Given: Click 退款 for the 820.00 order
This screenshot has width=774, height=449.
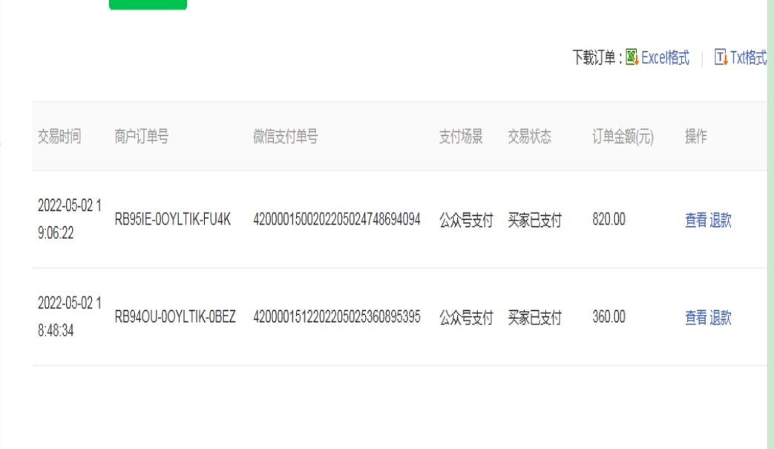Looking at the screenshot, I should pos(721,221).
